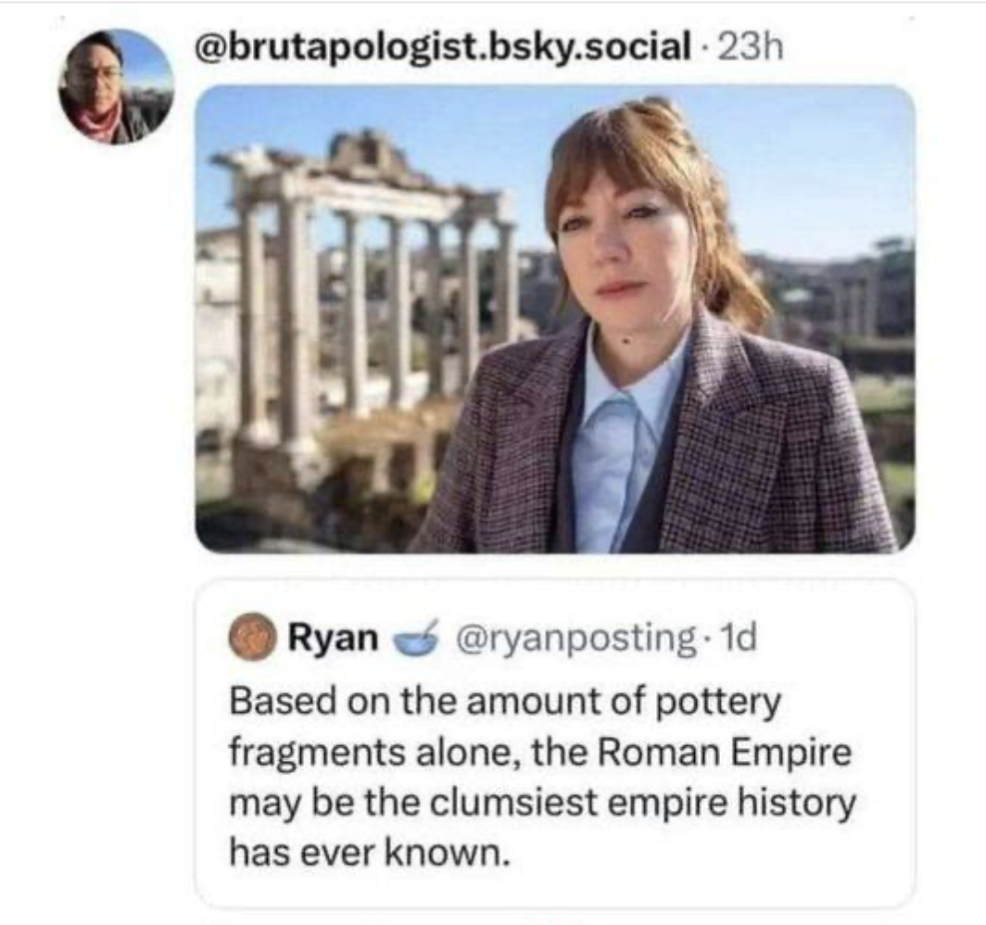Open the post author's profile picture
986x925 pixels.
pyautogui.click(x=116, y=87)
